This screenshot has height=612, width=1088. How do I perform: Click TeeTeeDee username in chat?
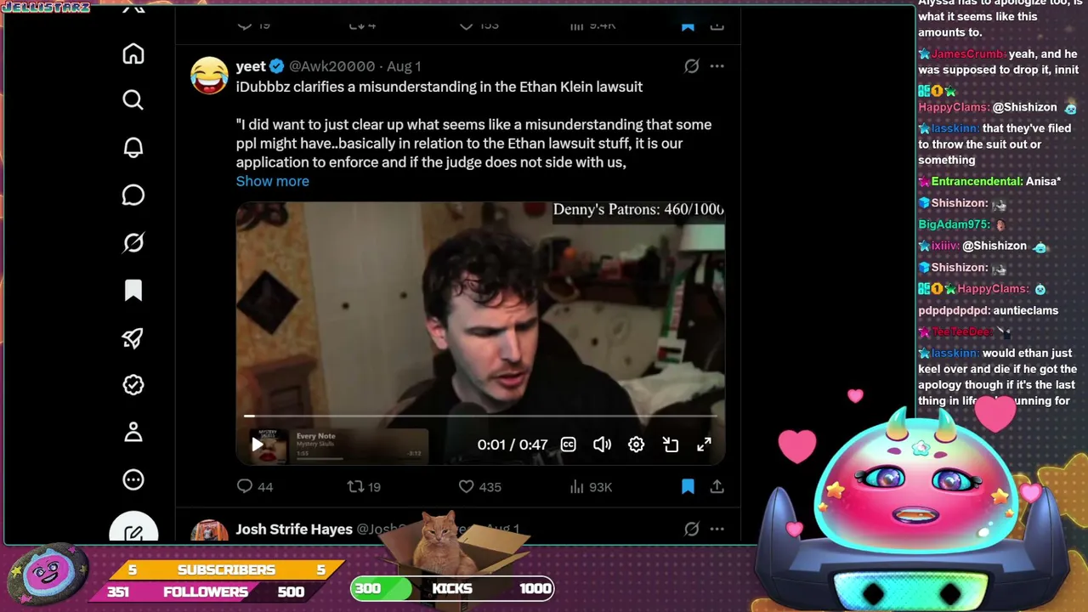[x=961, y=331]
